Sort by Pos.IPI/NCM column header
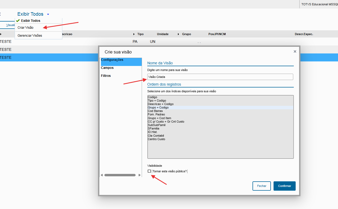The width and height of the screenshot is (338, 209). coord(217,34)
